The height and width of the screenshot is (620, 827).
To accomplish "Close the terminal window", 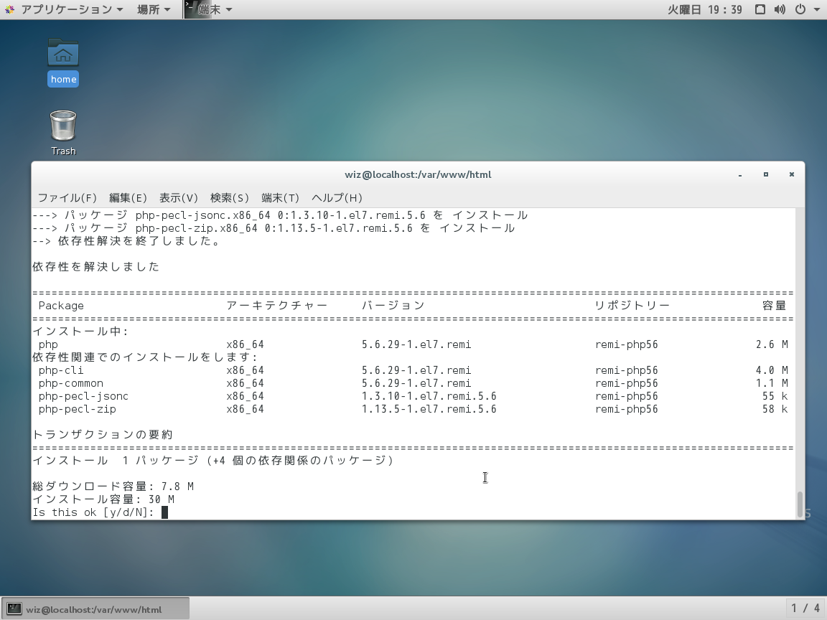I will coord(792,174).
